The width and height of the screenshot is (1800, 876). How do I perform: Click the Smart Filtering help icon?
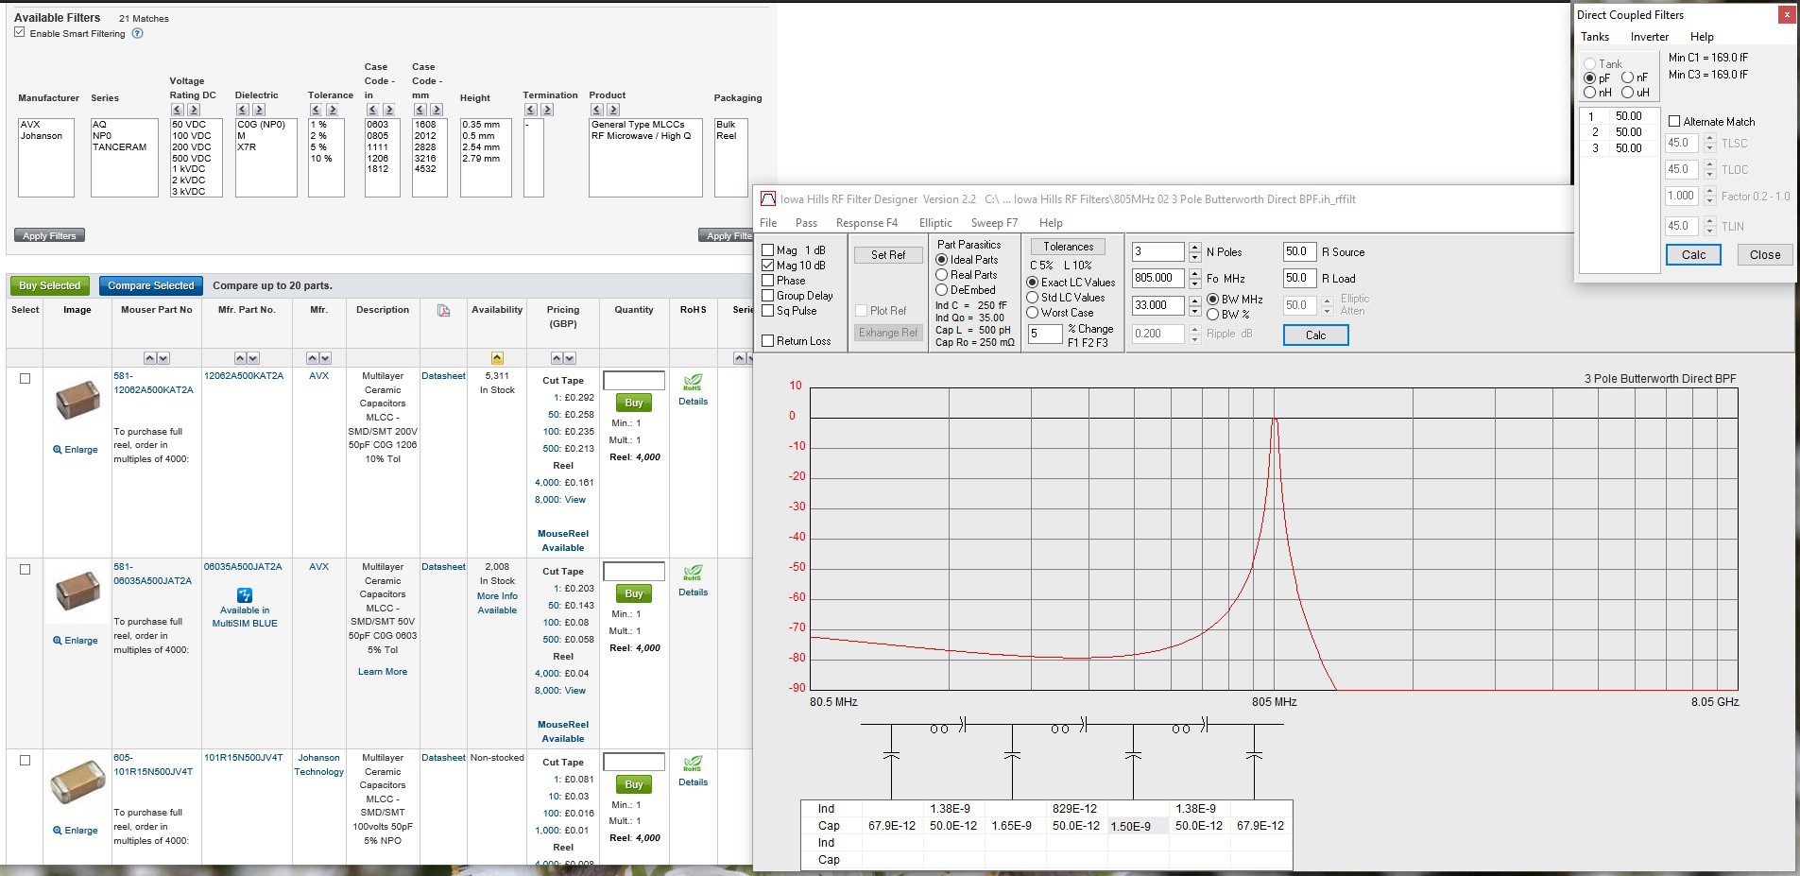click(x=137, y=33)
